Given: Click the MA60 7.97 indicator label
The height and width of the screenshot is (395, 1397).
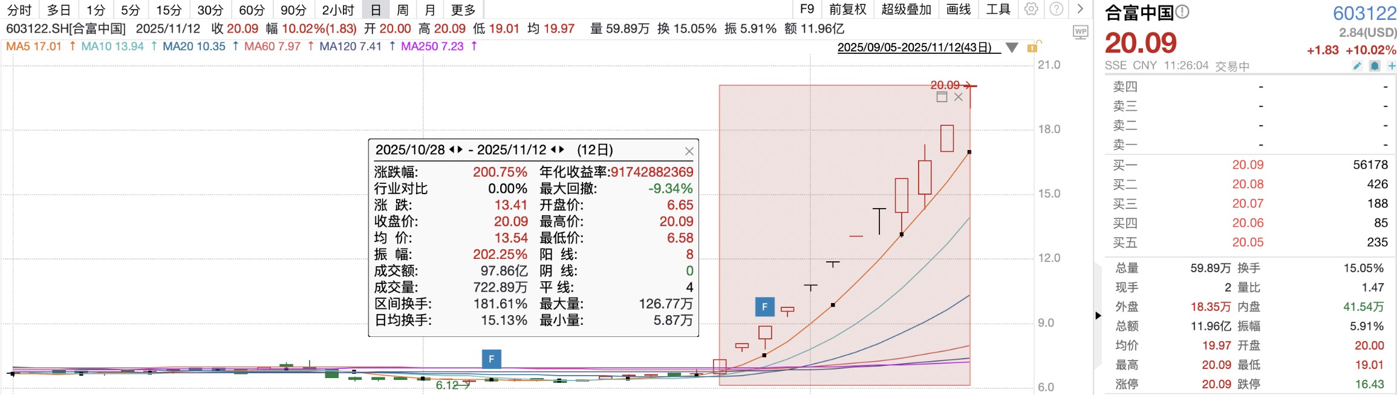Looking at the screenshot, I should click(272, 46).
